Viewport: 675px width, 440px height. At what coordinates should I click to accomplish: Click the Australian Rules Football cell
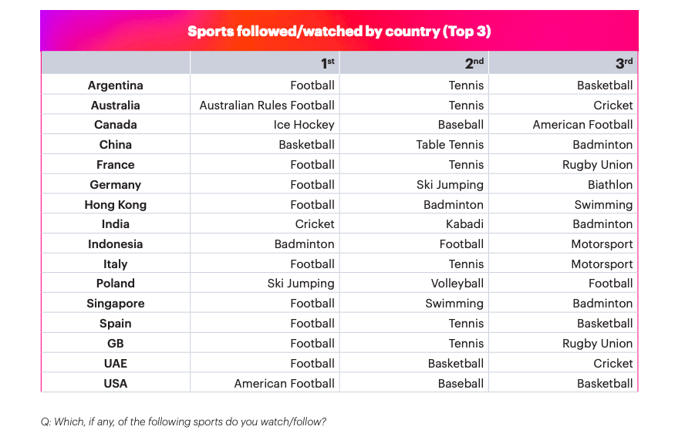[267, 106]
